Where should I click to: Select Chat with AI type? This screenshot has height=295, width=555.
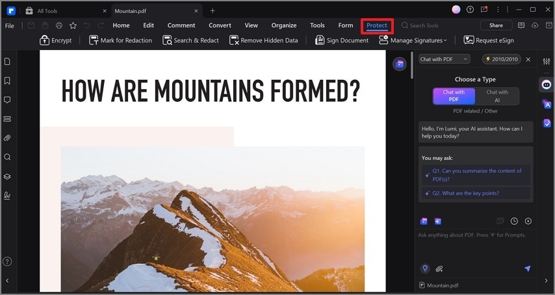point(497,96)
